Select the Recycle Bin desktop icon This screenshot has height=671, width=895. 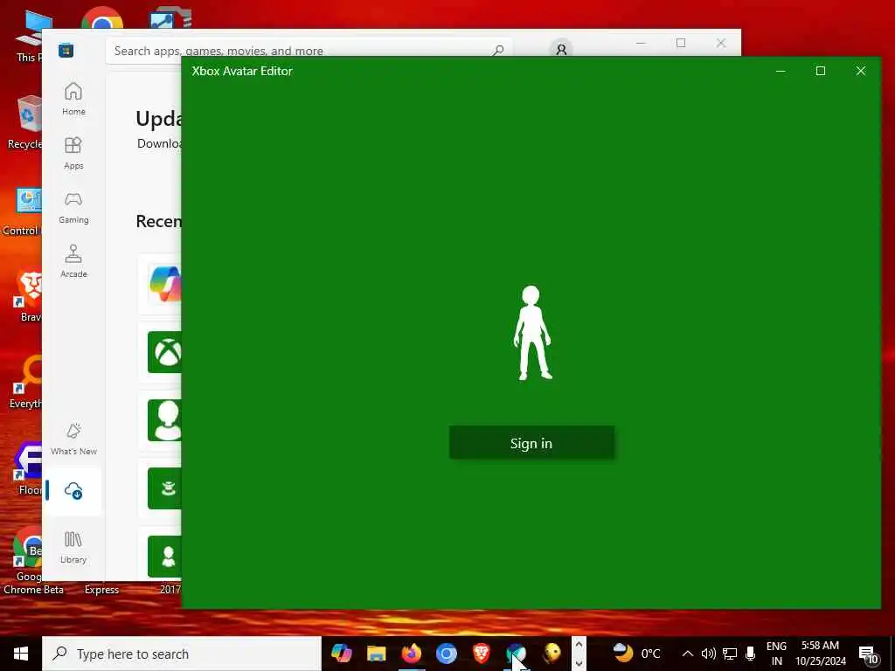coord(24,122)
